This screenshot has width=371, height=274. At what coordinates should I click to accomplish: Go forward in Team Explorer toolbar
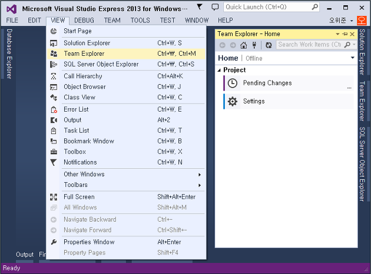233,45
